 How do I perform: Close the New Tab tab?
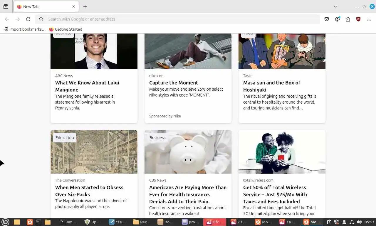click(74, 6)
